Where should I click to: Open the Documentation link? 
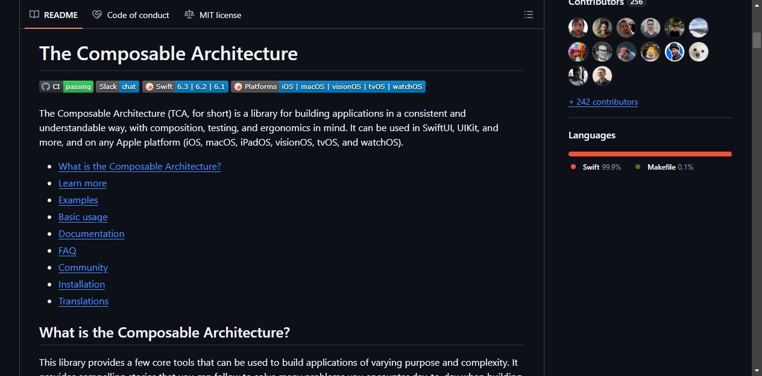pos(92,234)
